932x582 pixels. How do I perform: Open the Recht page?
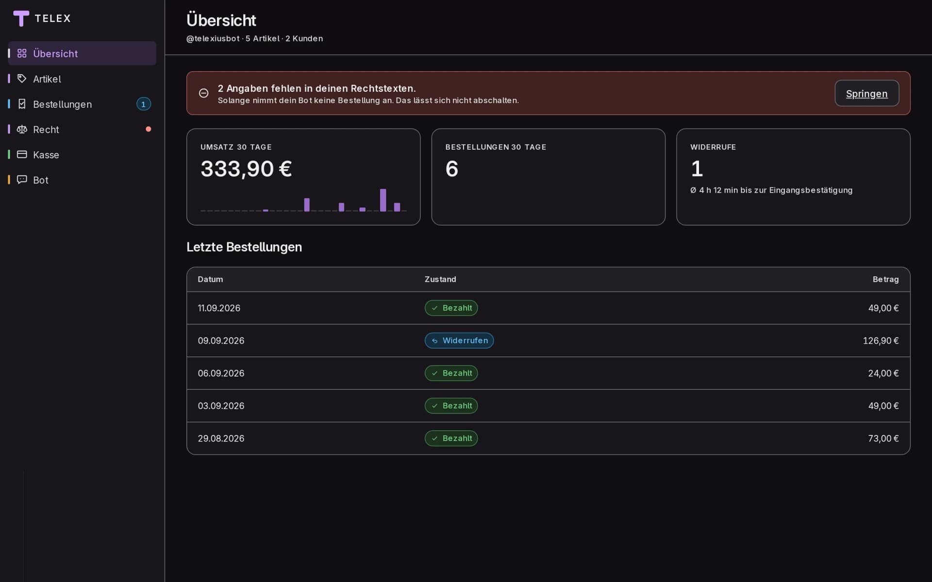(82, 129)
